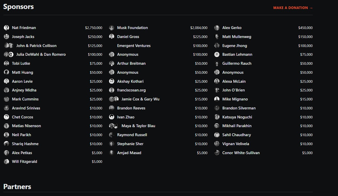Screen dimensions: 338x196
Task: Click the $450,000 donation amount
Action: coord(306,28)
